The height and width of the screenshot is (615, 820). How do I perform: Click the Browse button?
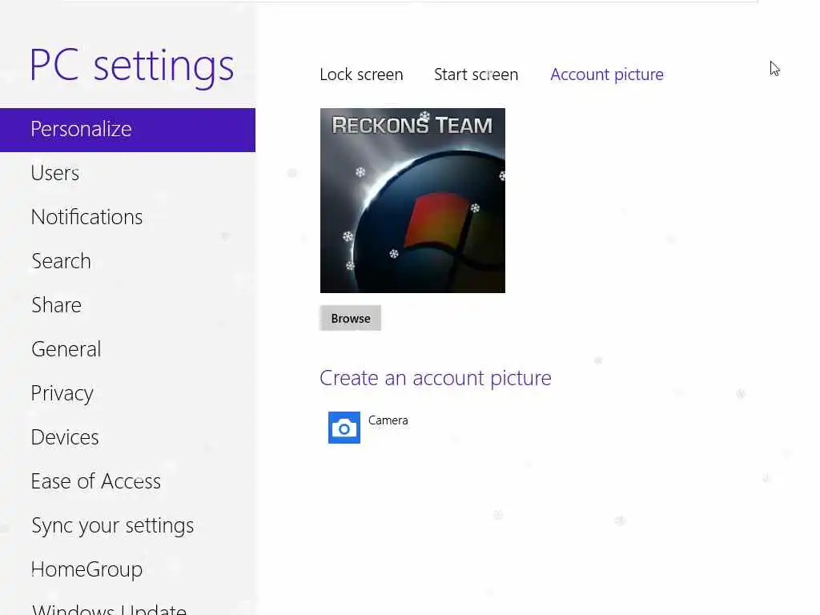tap(351, 319)
